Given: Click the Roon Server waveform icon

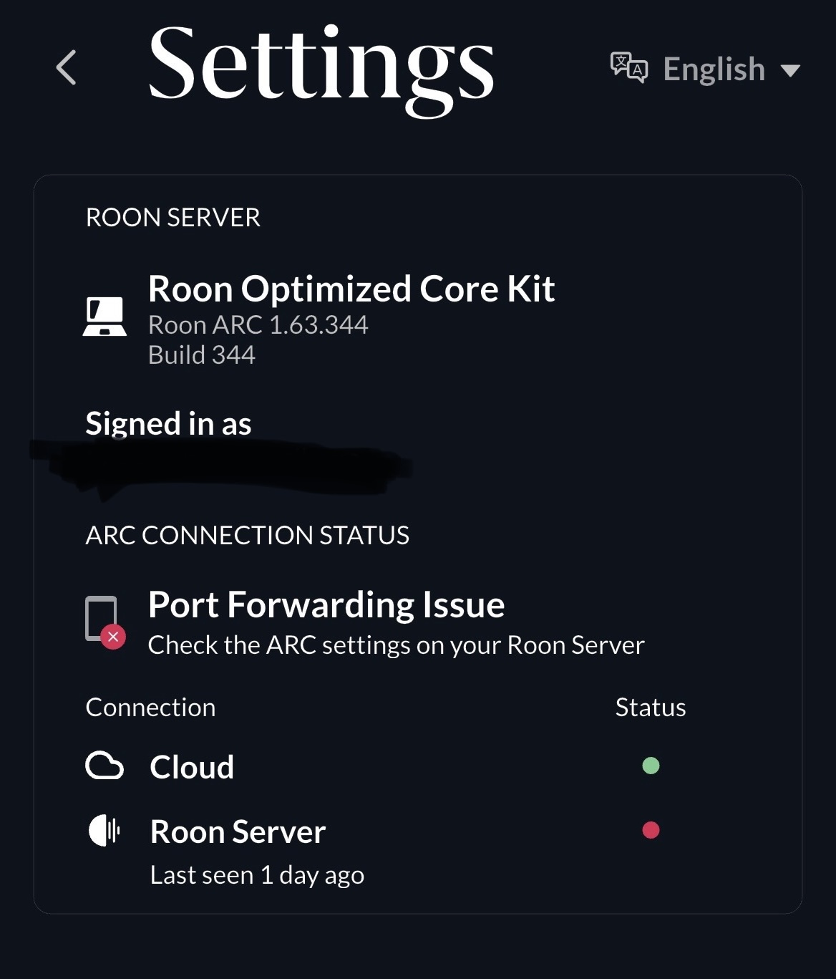Looking at the screenshot, I should coord(104,831).
